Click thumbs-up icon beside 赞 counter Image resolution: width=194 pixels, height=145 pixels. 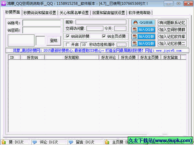(x=4, y=142)
